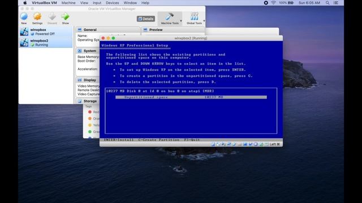Viewport: 362px width, 203px height.
Task: Click the Show green arrow icon
Action: point(66,17)
